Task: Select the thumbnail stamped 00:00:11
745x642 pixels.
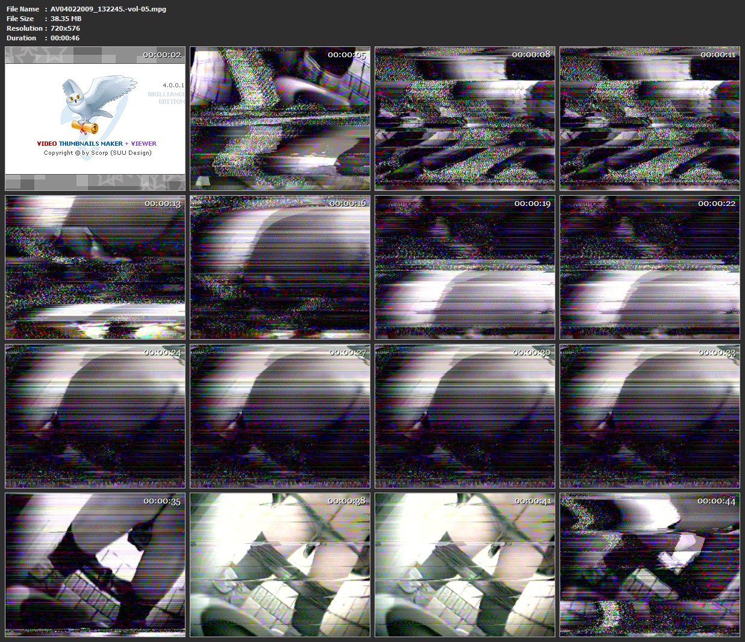Action: click(x=650, y=119)
